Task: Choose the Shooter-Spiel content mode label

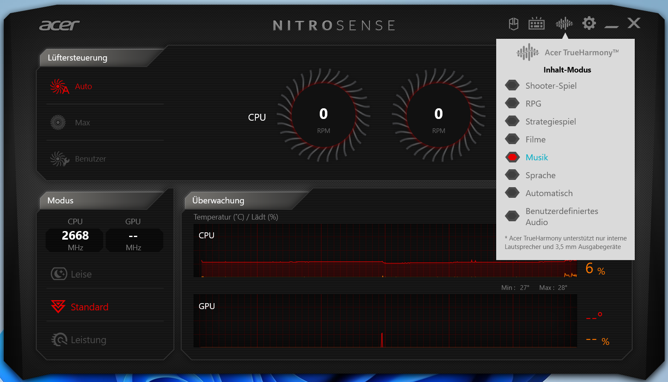Action: (x=551, y=86)
